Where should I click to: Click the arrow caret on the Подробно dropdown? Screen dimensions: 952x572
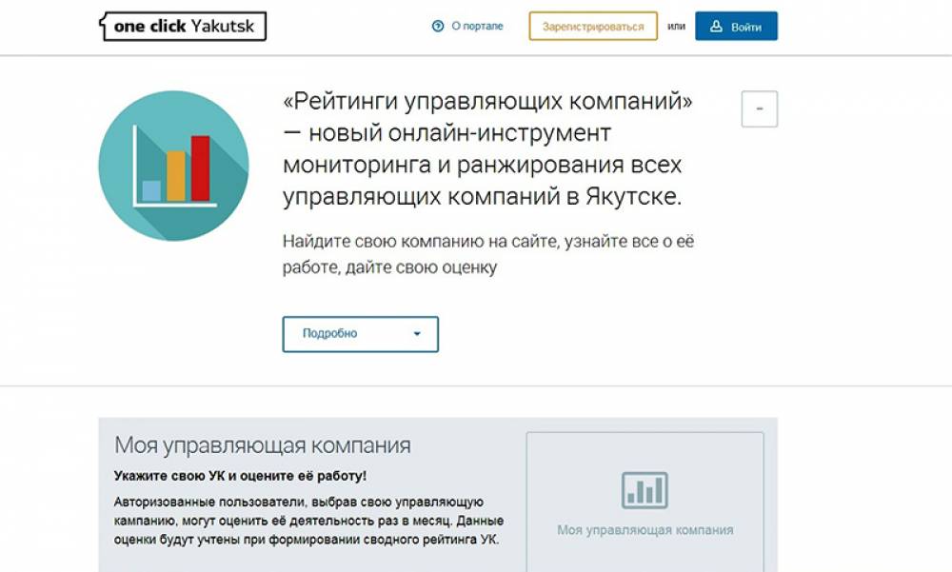click(417, 334)
